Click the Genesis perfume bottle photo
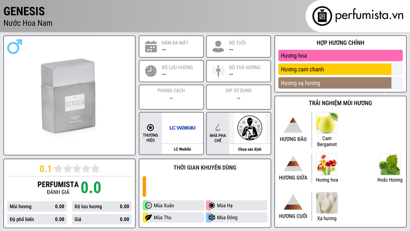 (x=68, y=95)
